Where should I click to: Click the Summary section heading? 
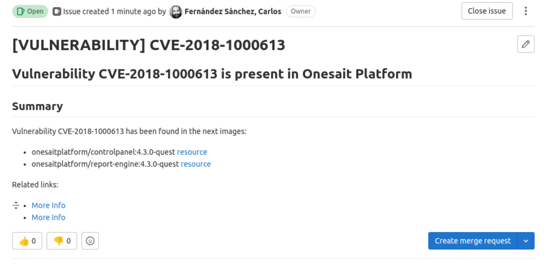pos(38,106)
